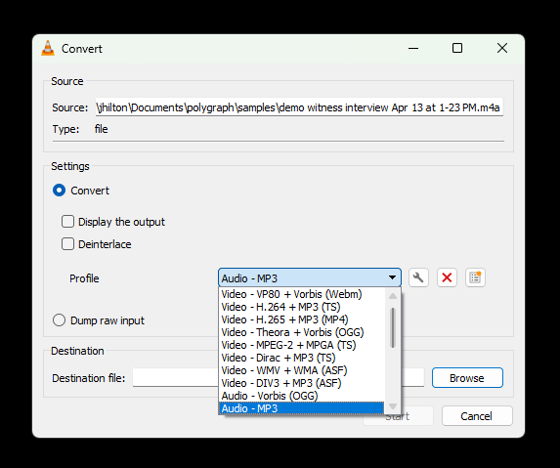
Task: Choose Video - WMV + WMA (ASF) profile
Action: tap(302, 370)
